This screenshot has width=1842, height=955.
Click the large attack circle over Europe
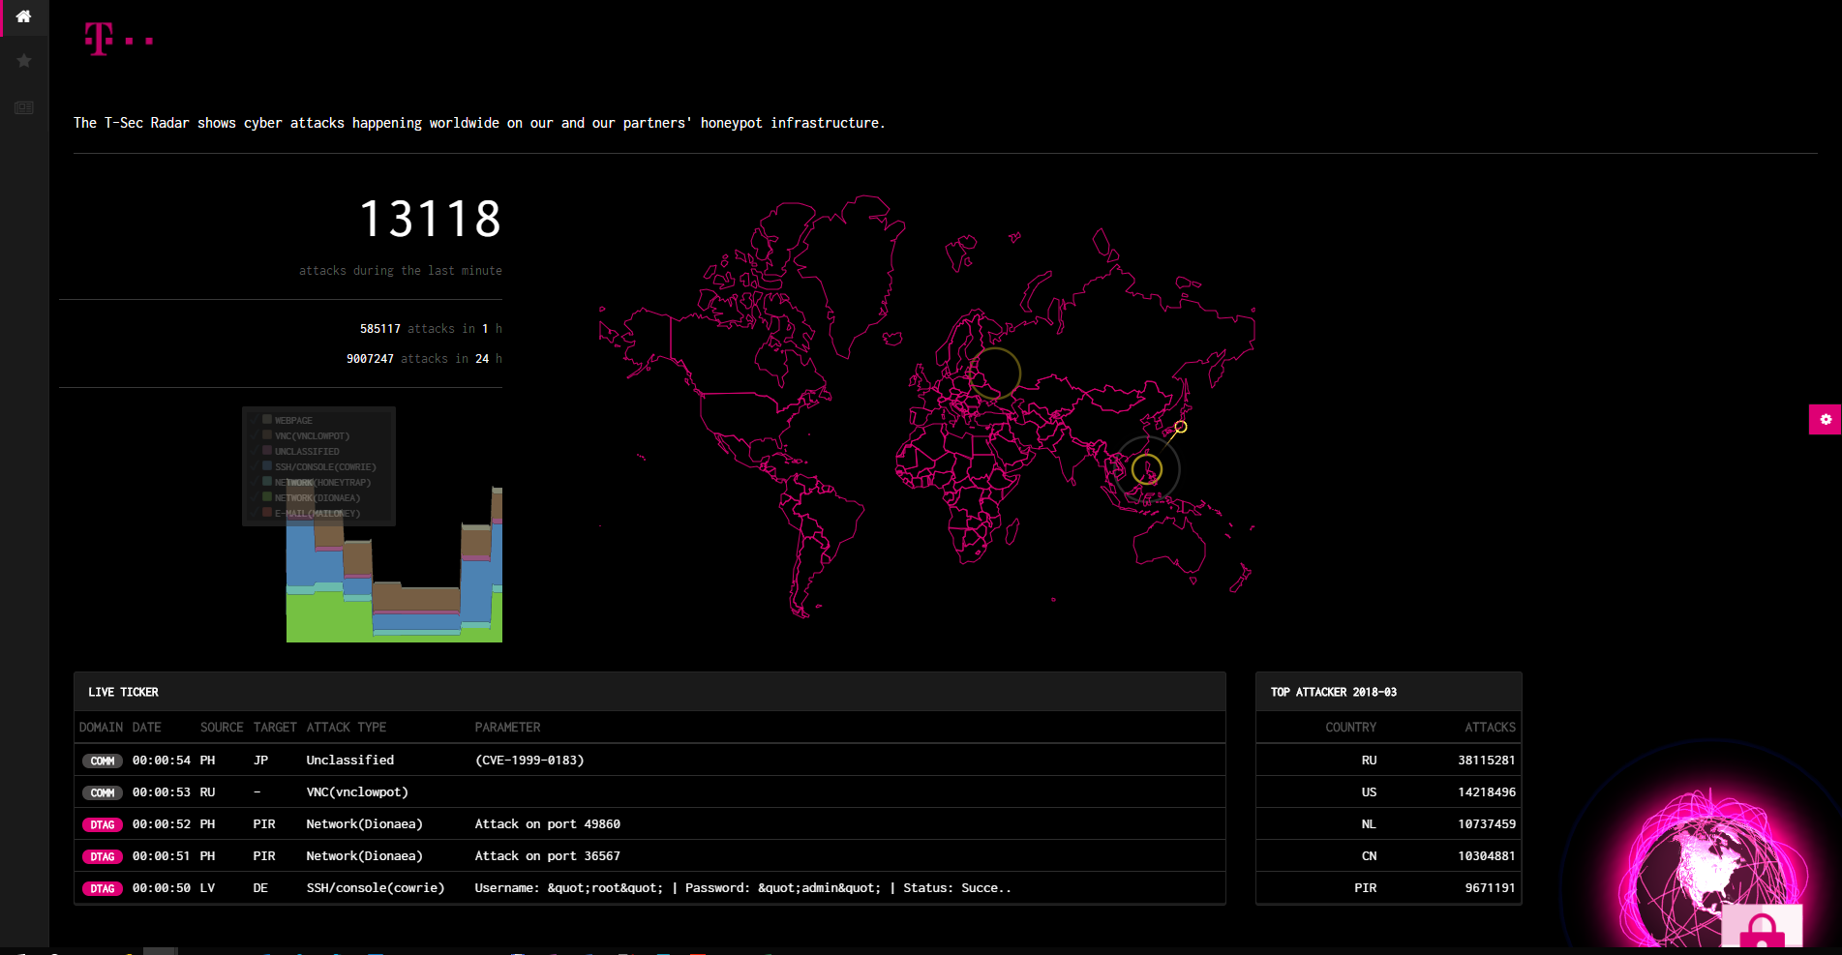994,373
